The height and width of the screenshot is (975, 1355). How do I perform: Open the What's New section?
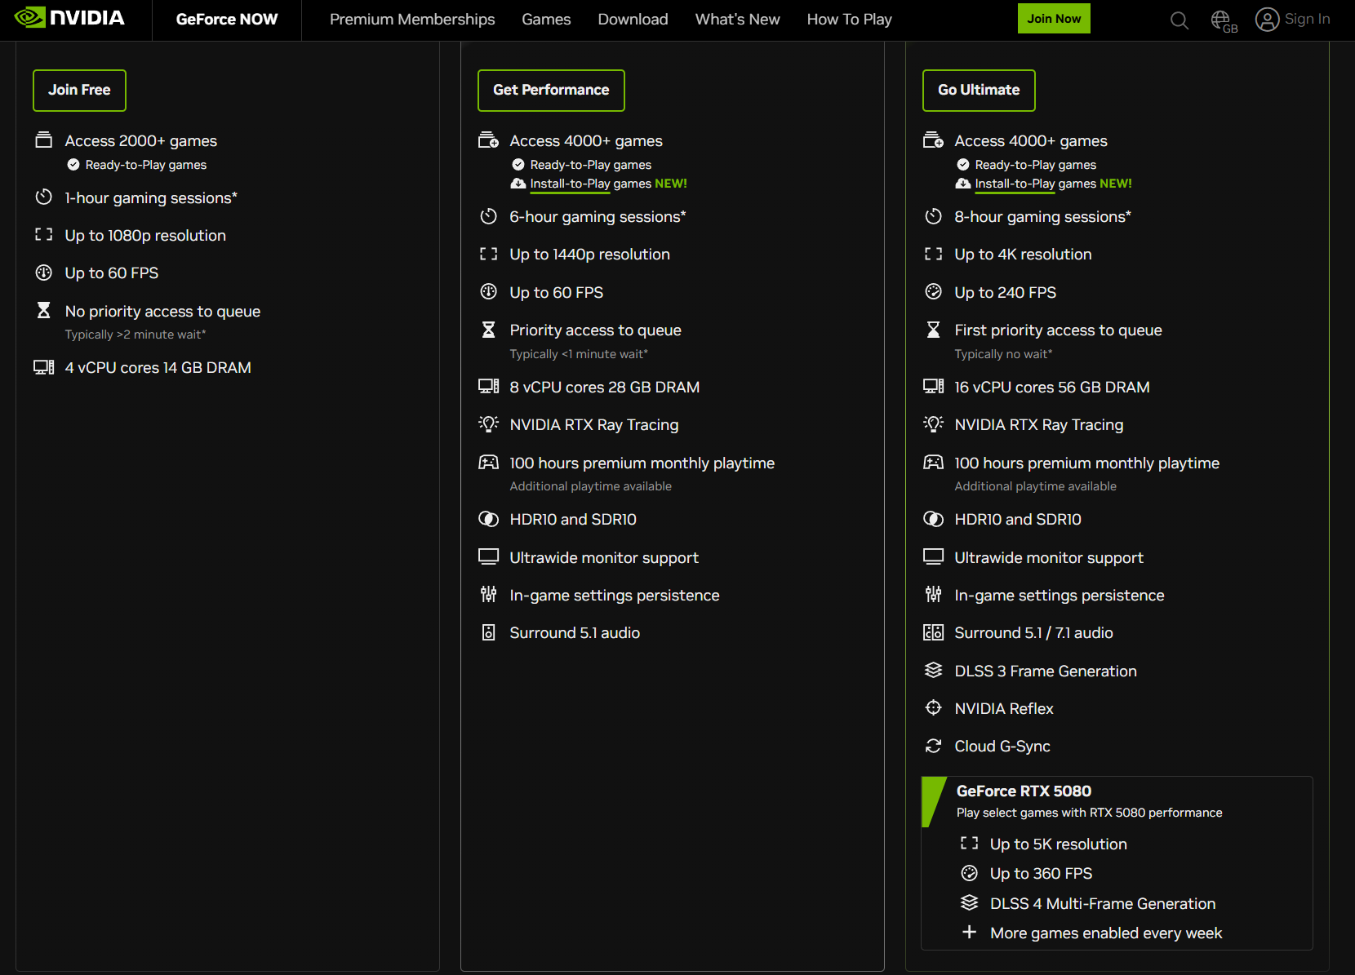[x=737, y=20]
